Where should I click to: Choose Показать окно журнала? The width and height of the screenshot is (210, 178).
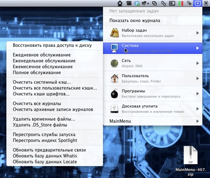tap(152, 21)
